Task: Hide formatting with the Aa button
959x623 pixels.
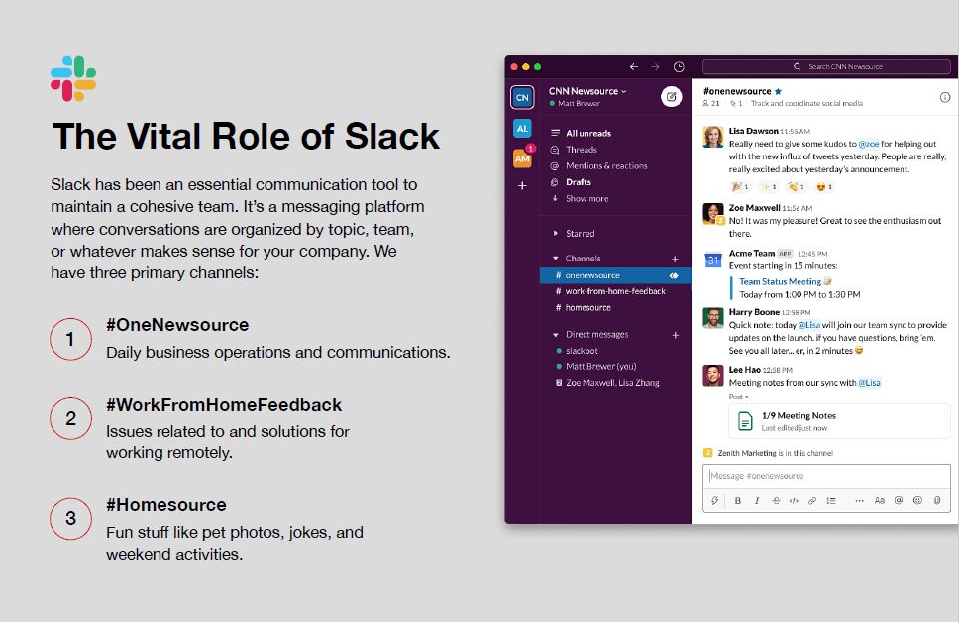Action: tap(880, 501)
